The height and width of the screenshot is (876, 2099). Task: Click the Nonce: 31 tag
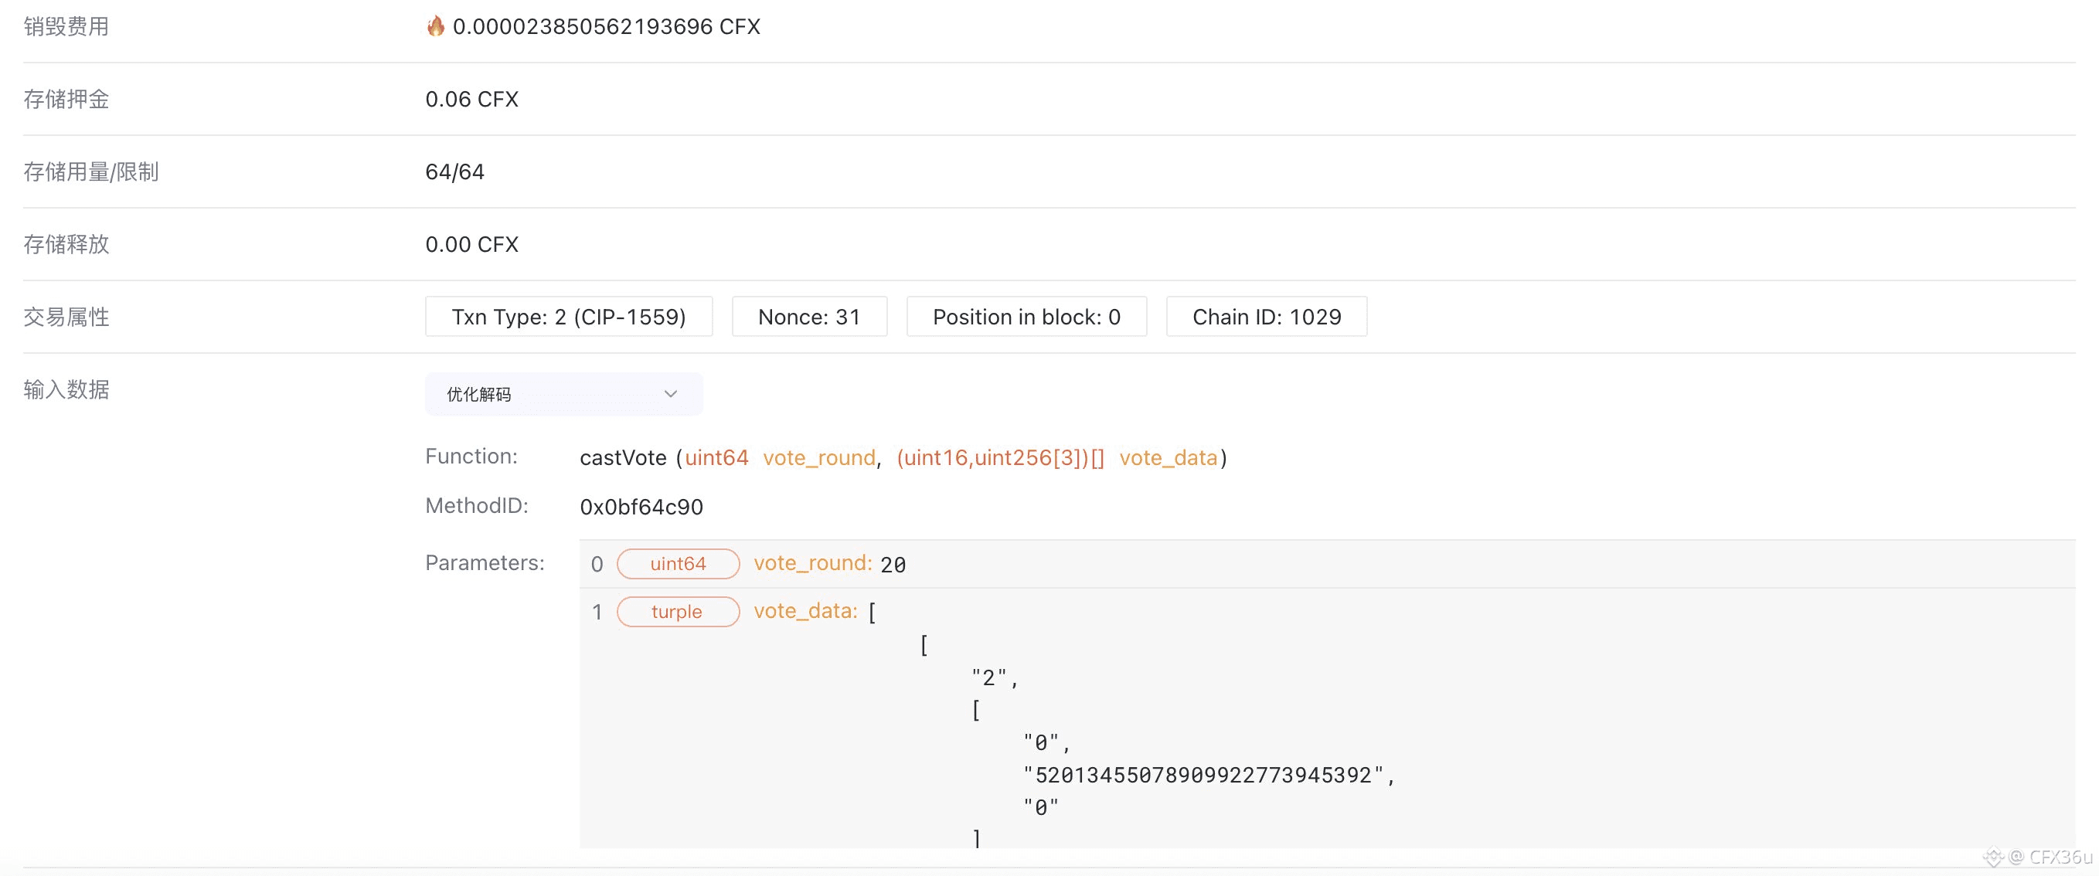tap(808, 317)
